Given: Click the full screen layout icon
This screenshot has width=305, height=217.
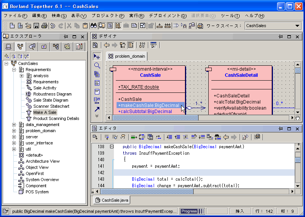Looking at the screenshot, I should pos(143,26).
